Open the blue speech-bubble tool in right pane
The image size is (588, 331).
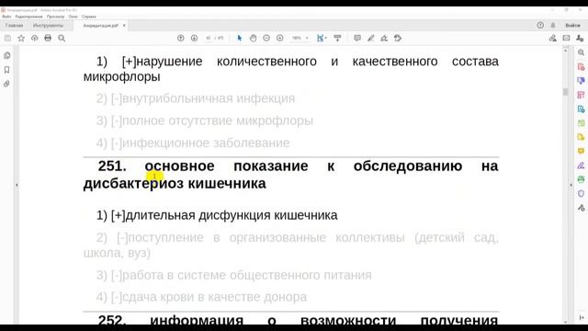point(581,81)
